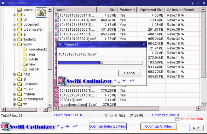The height and width of the screenshot is (134, 207).
Task: Click the Progress dialog title icon
Action: (59, 44)
